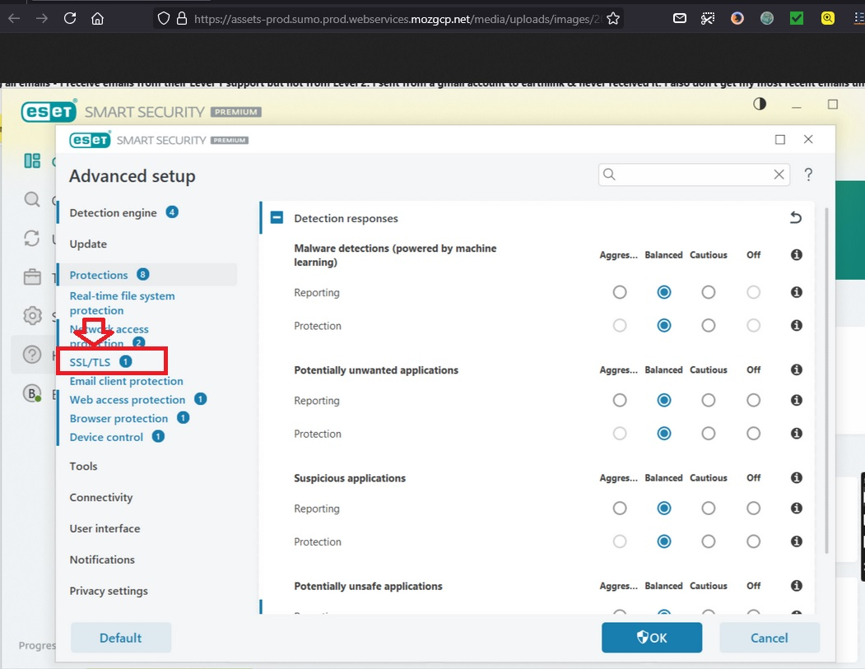The image size is (865, 669).
Task: Show info for Suspicious applications Protection row
Action: click(796, 541)
